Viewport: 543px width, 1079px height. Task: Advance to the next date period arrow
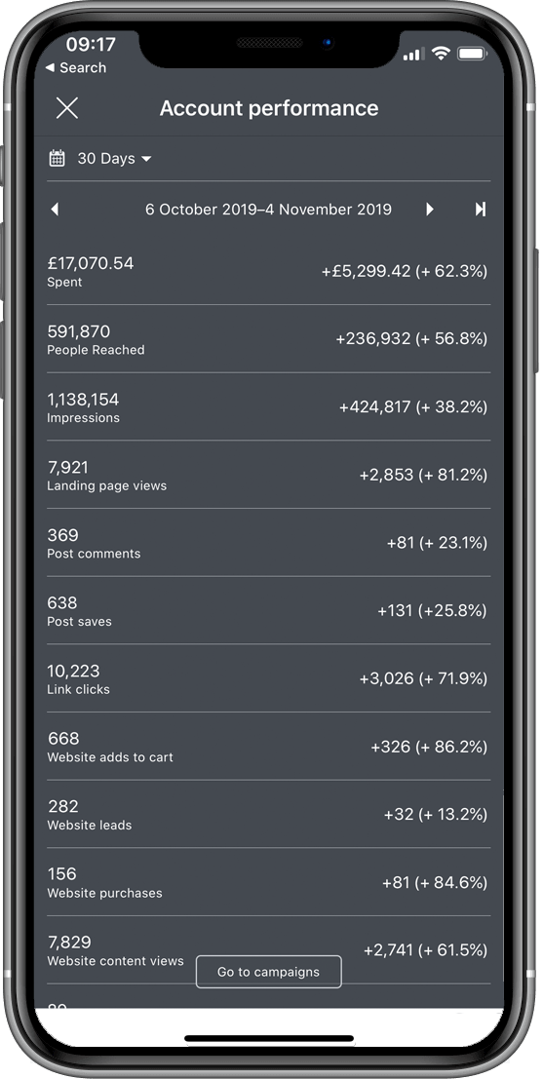[x=430, y=210]
